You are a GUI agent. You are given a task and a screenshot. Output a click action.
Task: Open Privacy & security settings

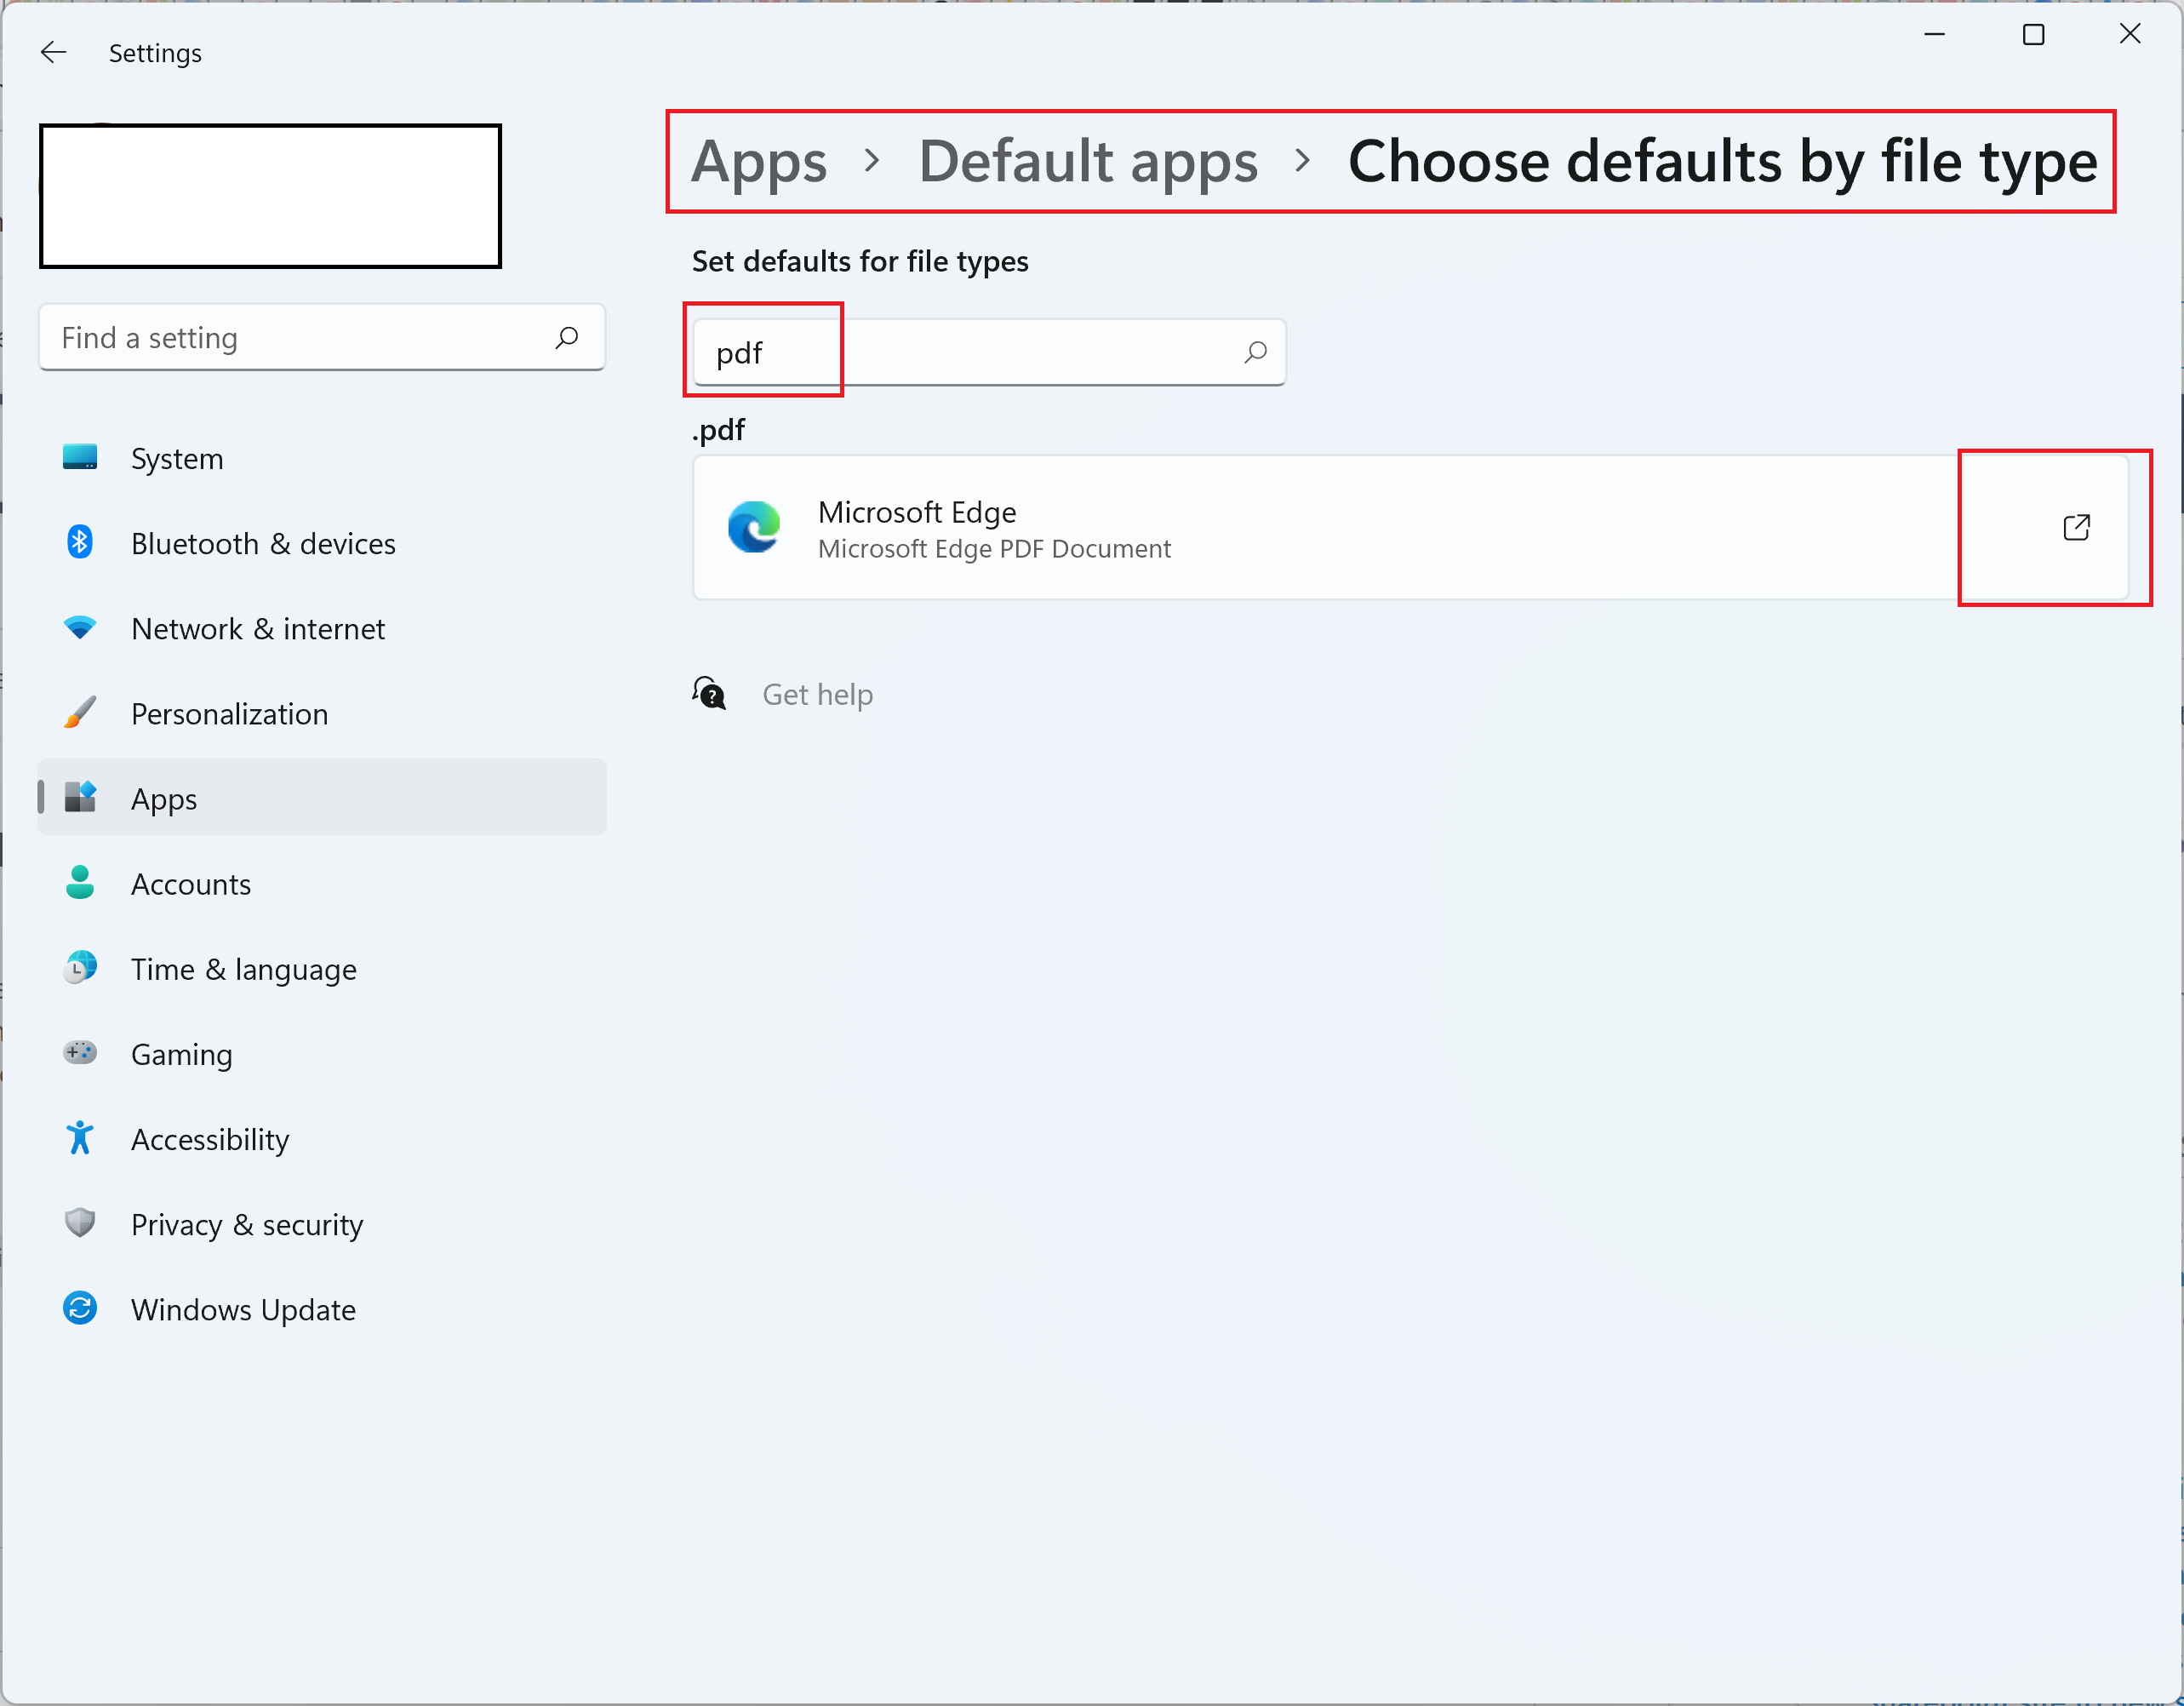(x=246, y=1224)
